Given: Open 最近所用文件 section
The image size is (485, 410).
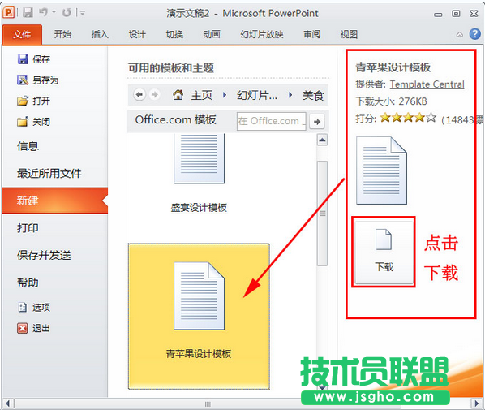Looking at the screenshot, I should click(x=49, y=173).
